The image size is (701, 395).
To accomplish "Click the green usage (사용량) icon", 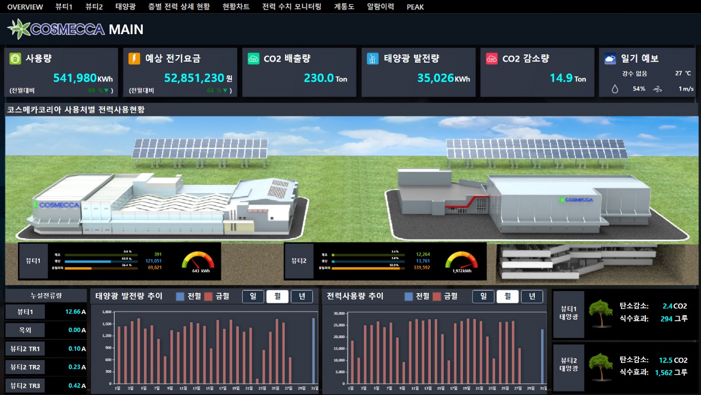I will [x=15, y=59].
